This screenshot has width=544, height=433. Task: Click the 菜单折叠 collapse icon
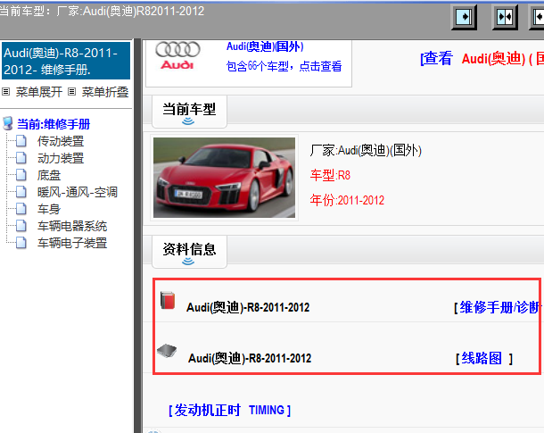pos(72,92)
